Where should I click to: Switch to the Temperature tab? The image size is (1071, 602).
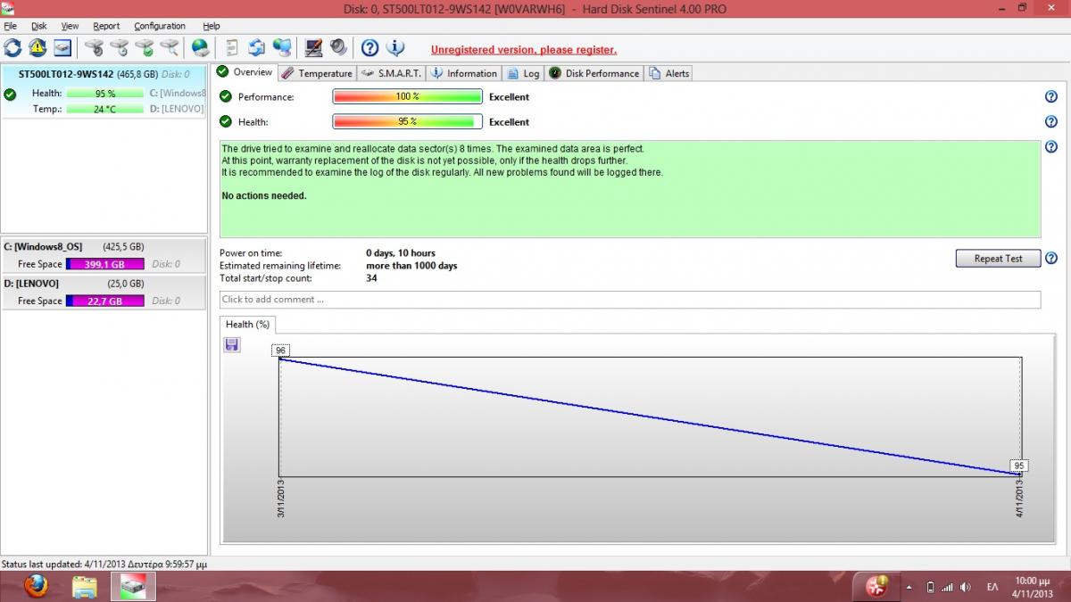click(317, 73)
